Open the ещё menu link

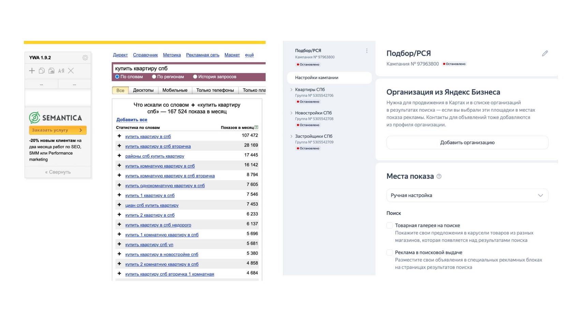(249, 55)
